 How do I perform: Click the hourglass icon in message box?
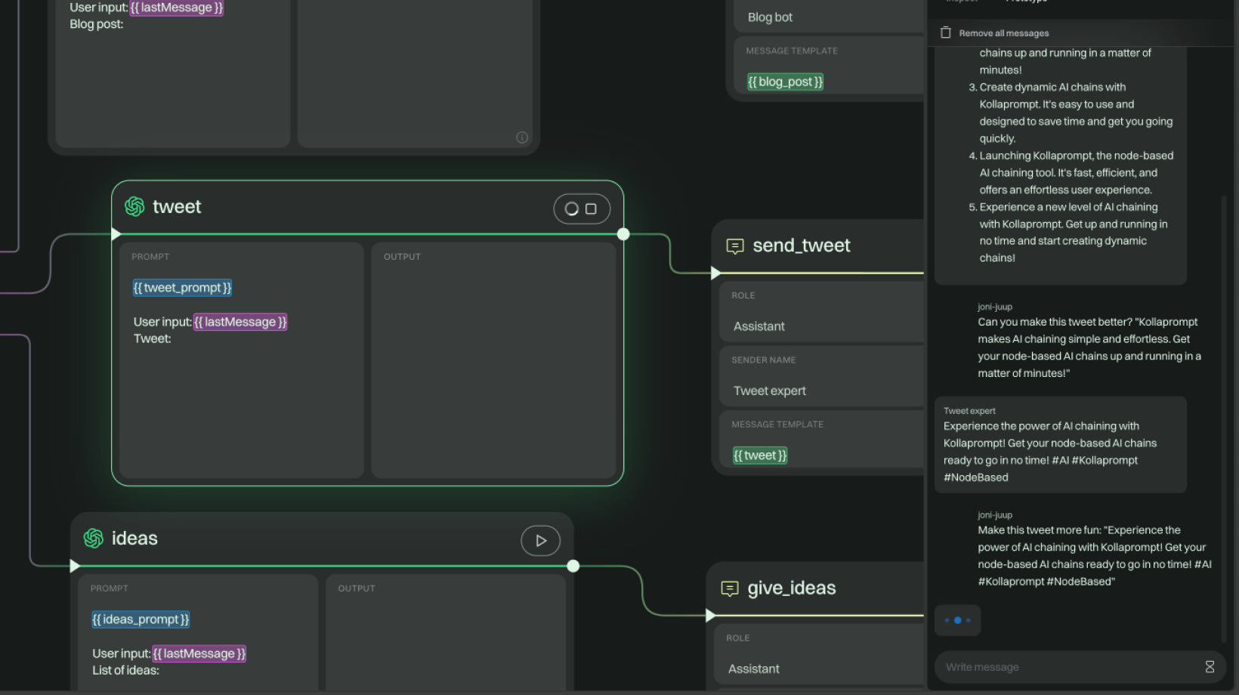(1210, 667)
